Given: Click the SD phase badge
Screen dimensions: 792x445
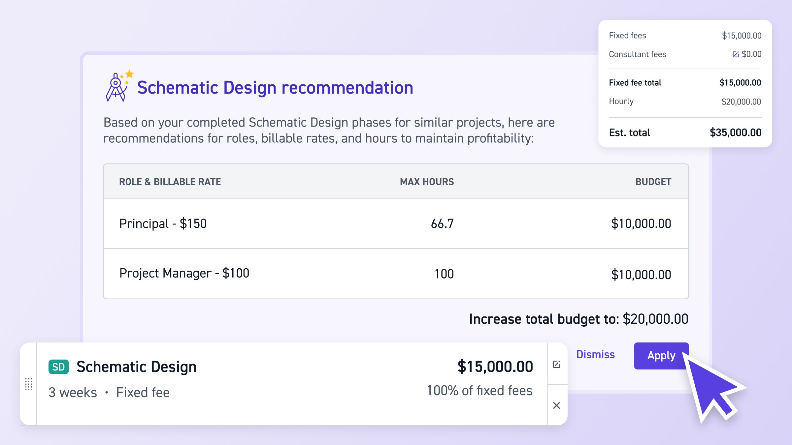Looking at the screenshot, I should pos(58,367).
